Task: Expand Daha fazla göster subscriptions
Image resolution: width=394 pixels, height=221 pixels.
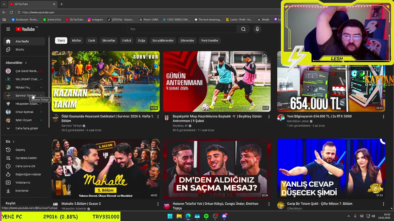Action: (24, 128)
